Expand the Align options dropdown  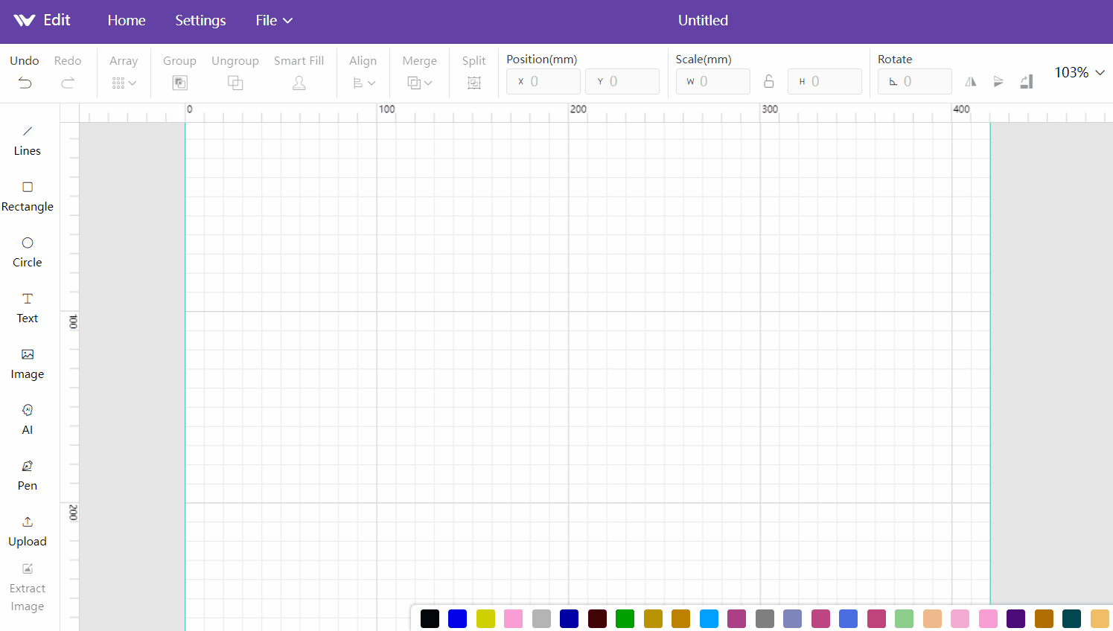point(363,83)
